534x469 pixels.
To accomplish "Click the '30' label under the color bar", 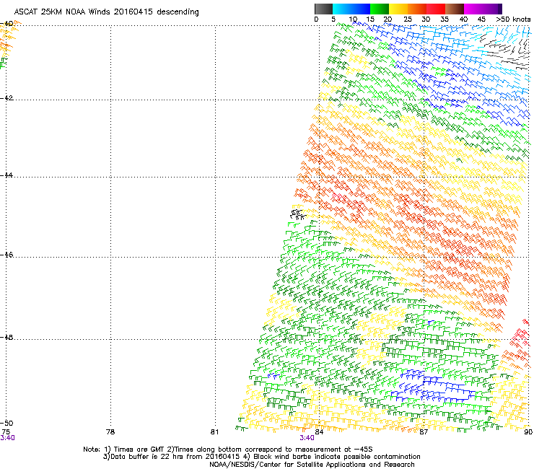I will point(426,19).
